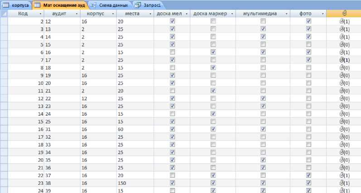Click аудит cell showing 31
The height and width of the screenshot is (193, 361).
tap(62, 129)
